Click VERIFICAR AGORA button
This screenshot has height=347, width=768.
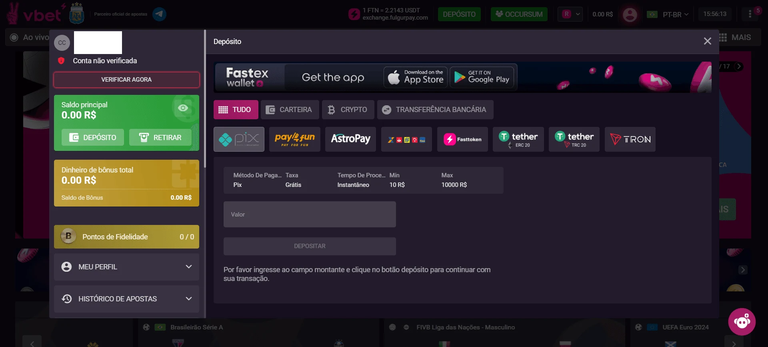coord(126,80)
